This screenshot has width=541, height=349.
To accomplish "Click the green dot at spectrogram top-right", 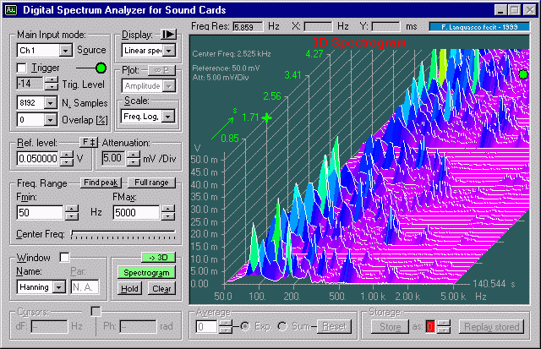I will pos(523,75).
